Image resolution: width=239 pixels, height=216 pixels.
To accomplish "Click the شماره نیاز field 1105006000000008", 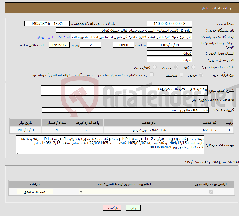I will 169,23.
